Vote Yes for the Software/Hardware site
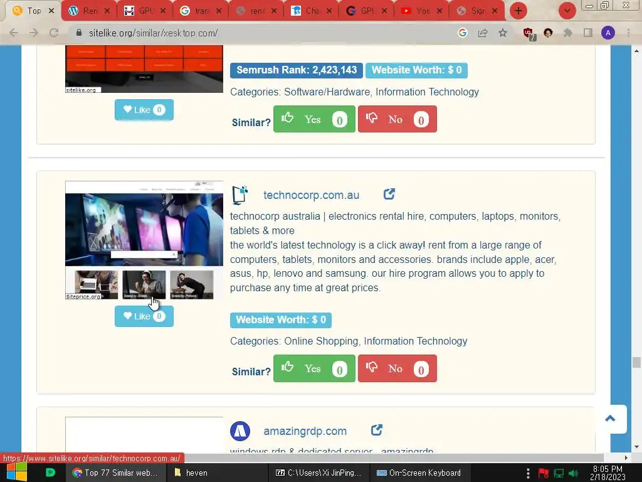 pos(314,119)
